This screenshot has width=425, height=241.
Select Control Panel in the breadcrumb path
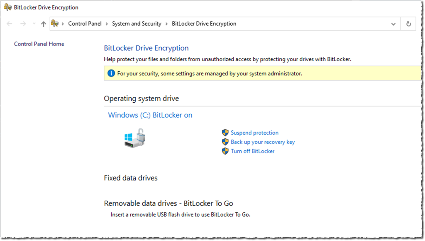coord(85,24)
